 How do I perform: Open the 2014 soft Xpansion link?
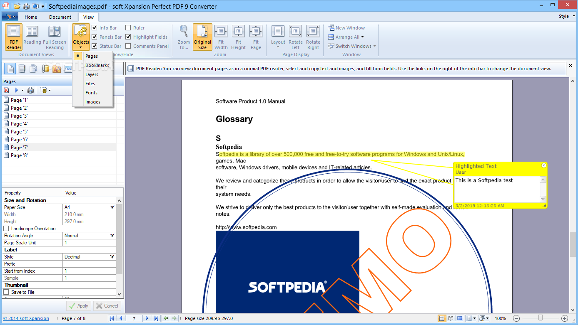26,318
